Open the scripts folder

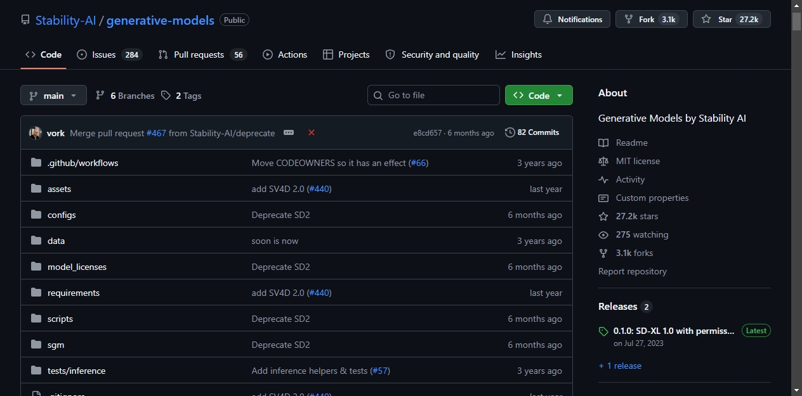[60, 319]
